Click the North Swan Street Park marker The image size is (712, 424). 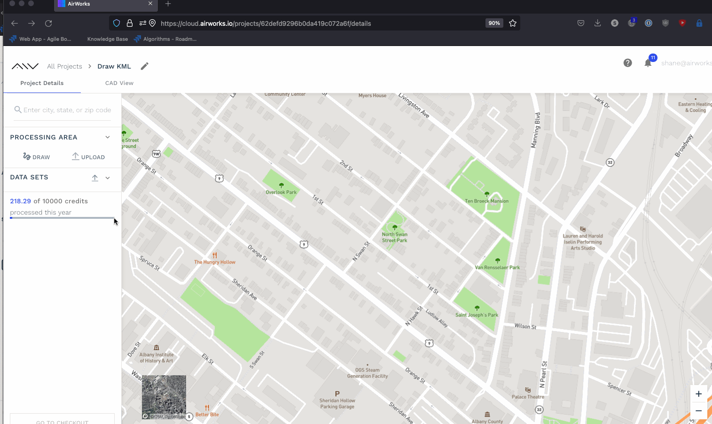tap(395, 227)
